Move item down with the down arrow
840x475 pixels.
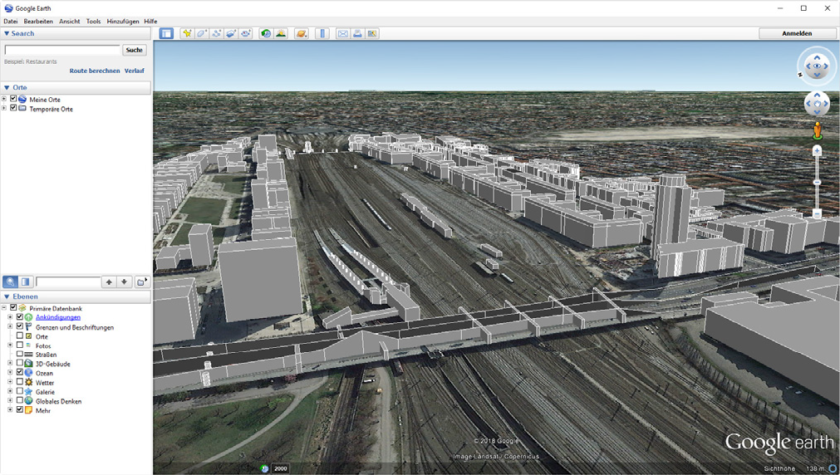pos(125,282)
